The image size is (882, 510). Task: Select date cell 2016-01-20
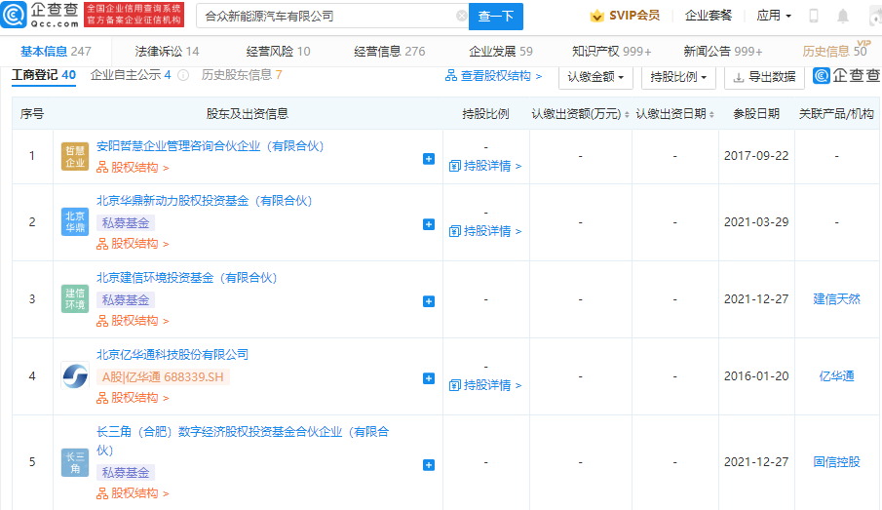click(756, 376)
